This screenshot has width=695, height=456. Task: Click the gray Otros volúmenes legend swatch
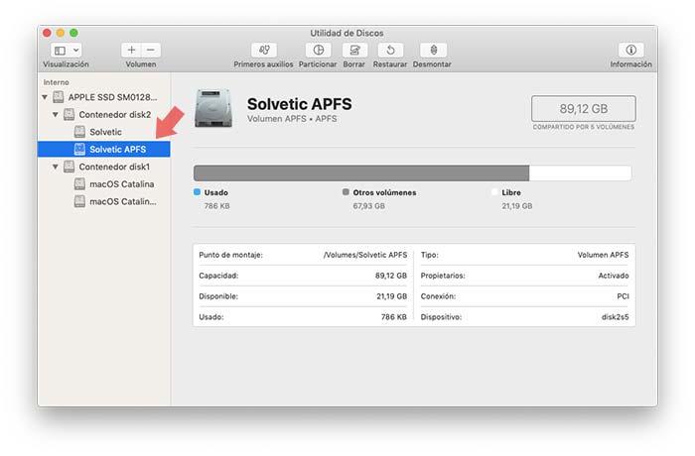pyautogui.click(x=346, y=192)
